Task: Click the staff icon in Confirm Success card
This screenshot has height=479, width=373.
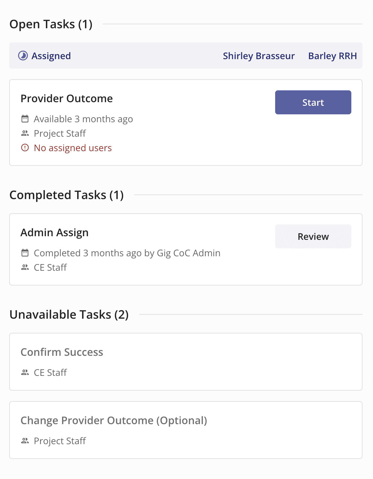Action: tap(25, 373)
